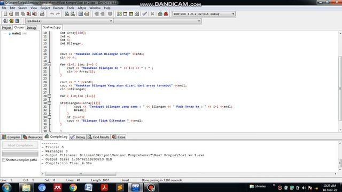Viewport: 342px width, 192px height.
Task: Click the New file toolbar icon
Action: click(x=5, y=14)
